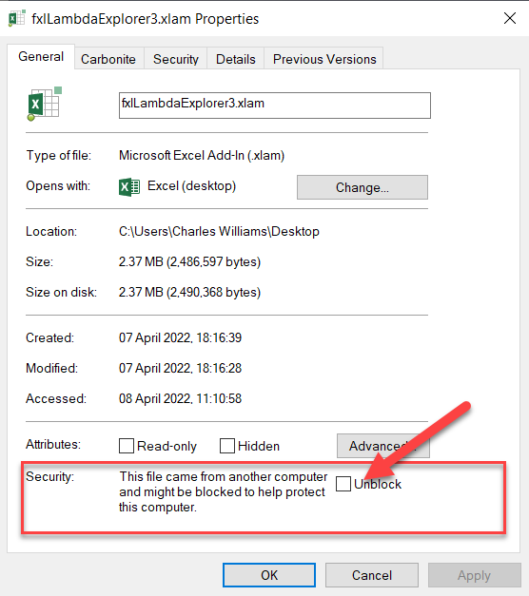
Task: Check the Unblock security checkbox
Action: coord(343,484)
